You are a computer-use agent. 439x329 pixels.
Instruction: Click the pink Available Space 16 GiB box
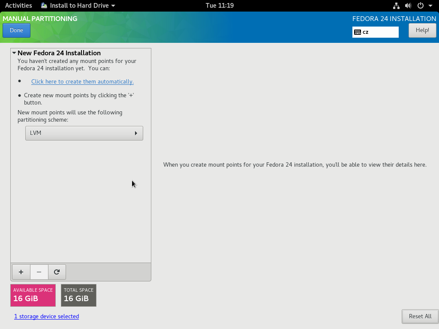click(33, 296)
